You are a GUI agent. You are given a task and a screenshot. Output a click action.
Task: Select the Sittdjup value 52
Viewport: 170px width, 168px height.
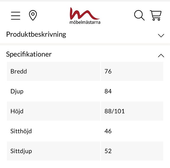[108, 151]
